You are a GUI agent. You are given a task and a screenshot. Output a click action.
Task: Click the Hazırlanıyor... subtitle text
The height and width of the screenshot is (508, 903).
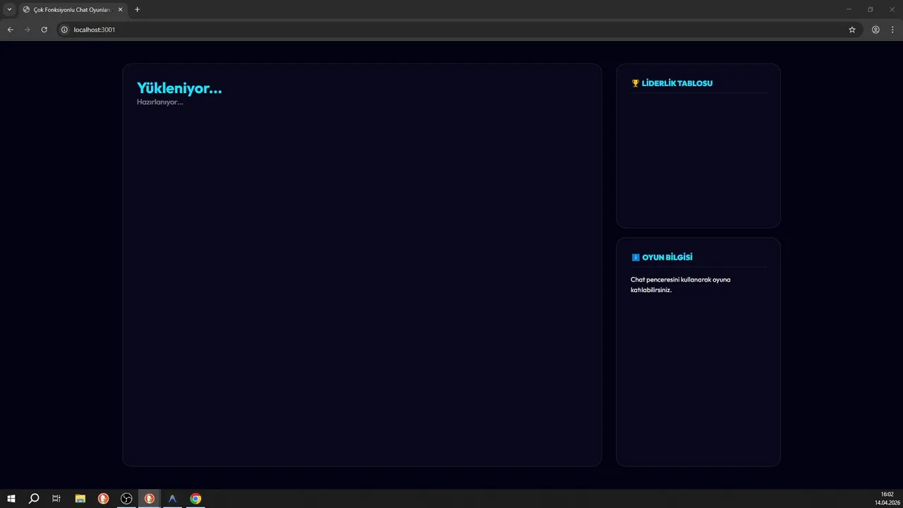pos(159,102)
